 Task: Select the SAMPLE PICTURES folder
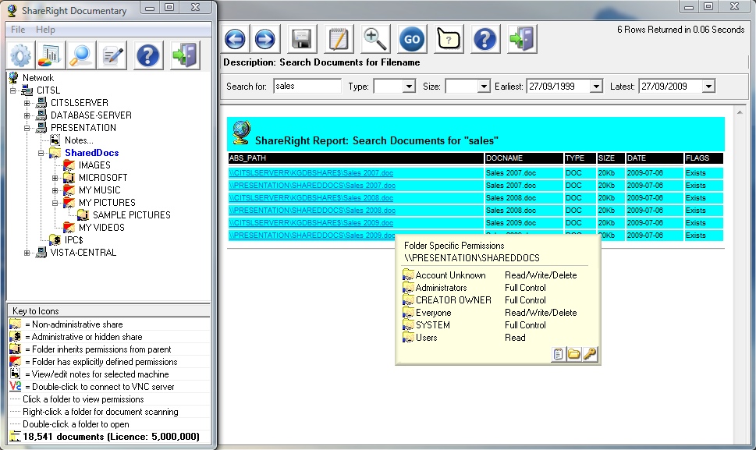(x=132, y=215)
